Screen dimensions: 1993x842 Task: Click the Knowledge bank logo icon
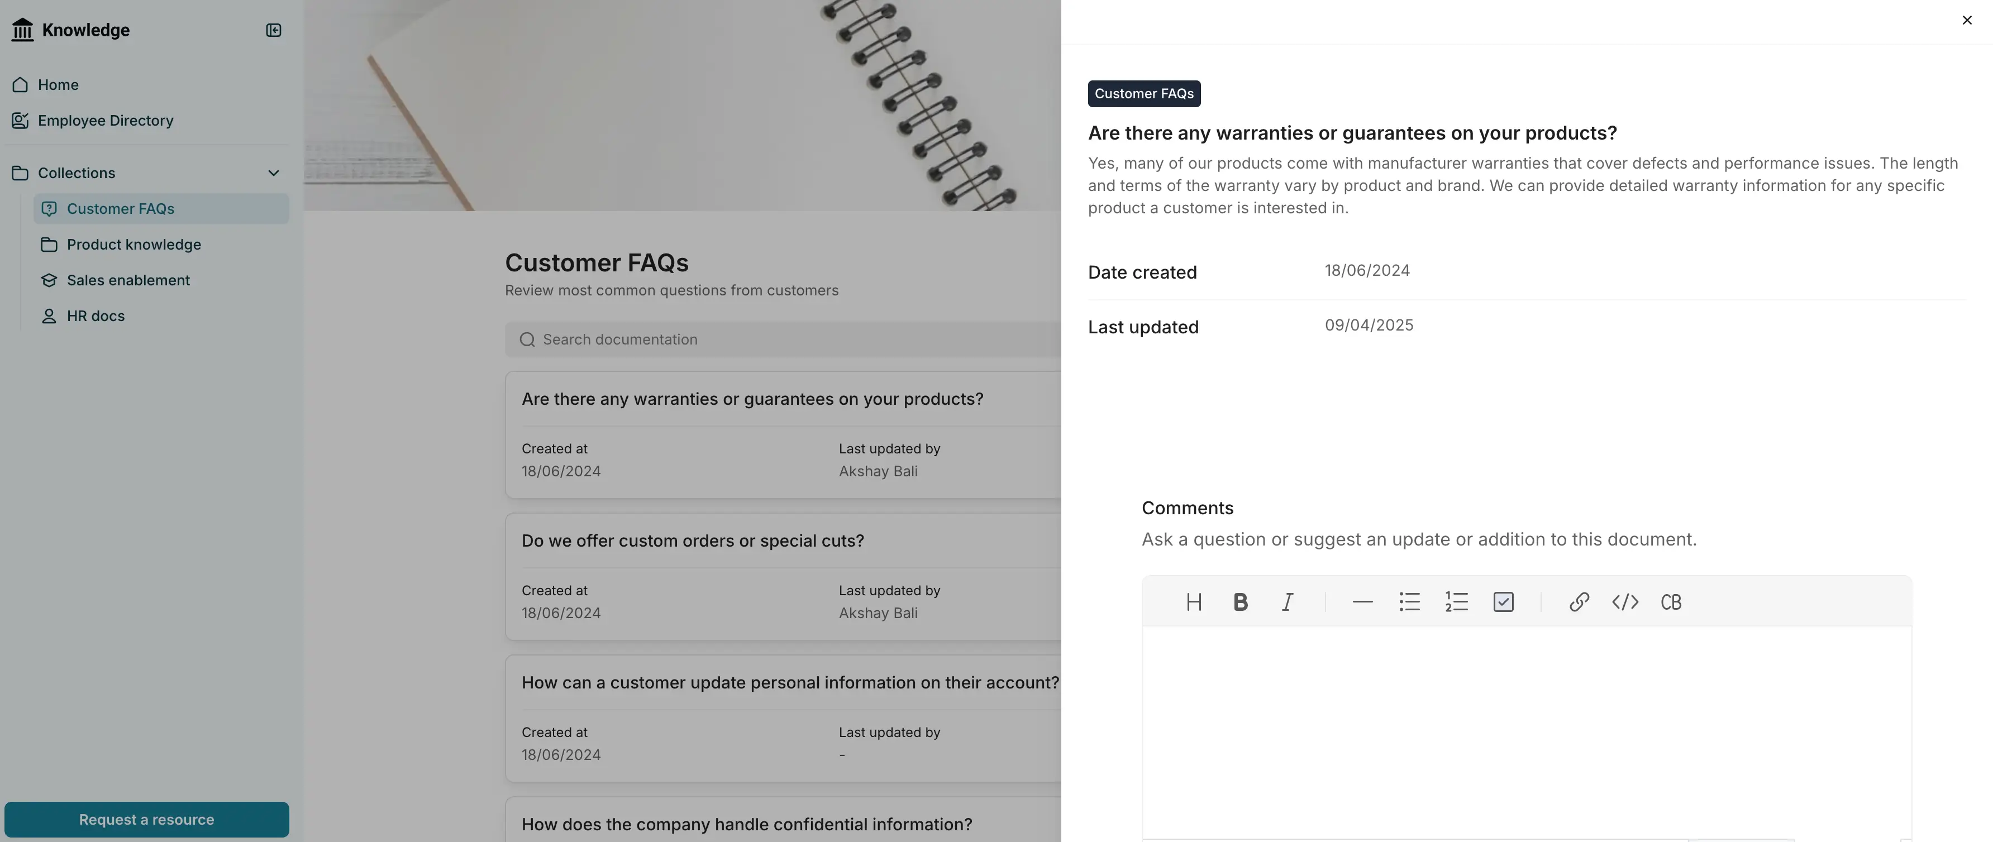click(x=22, y=30)
